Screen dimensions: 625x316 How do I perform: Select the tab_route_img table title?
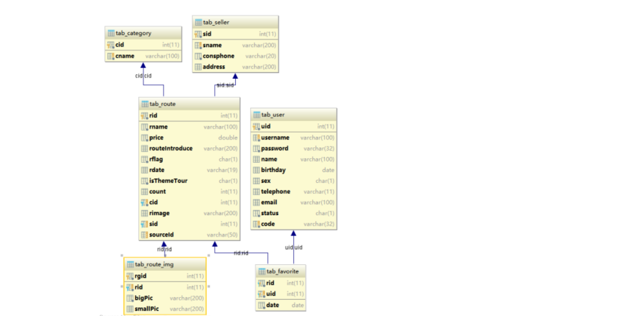point(154,264)
